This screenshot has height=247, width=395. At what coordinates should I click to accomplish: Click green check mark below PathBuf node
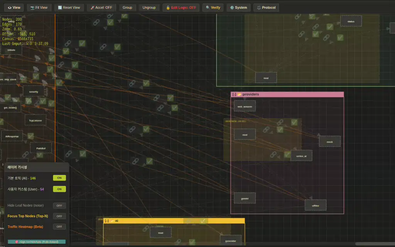click(40, 155)
